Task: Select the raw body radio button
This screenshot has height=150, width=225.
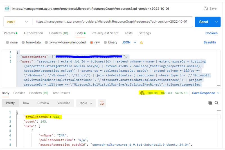Action: [x=91, y=42]
